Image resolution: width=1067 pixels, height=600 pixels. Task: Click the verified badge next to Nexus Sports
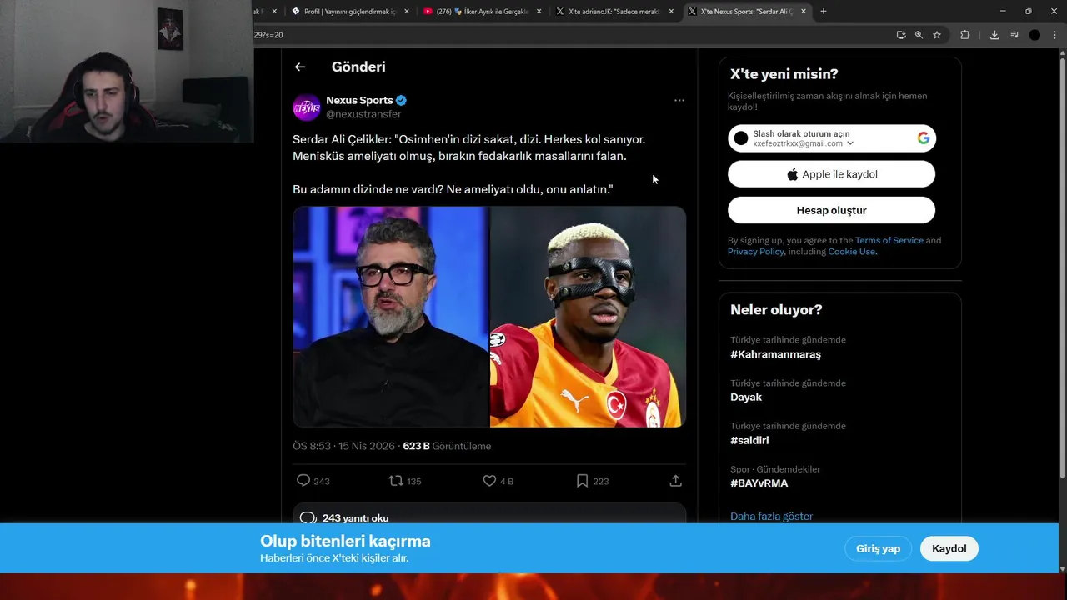(401, 101)
